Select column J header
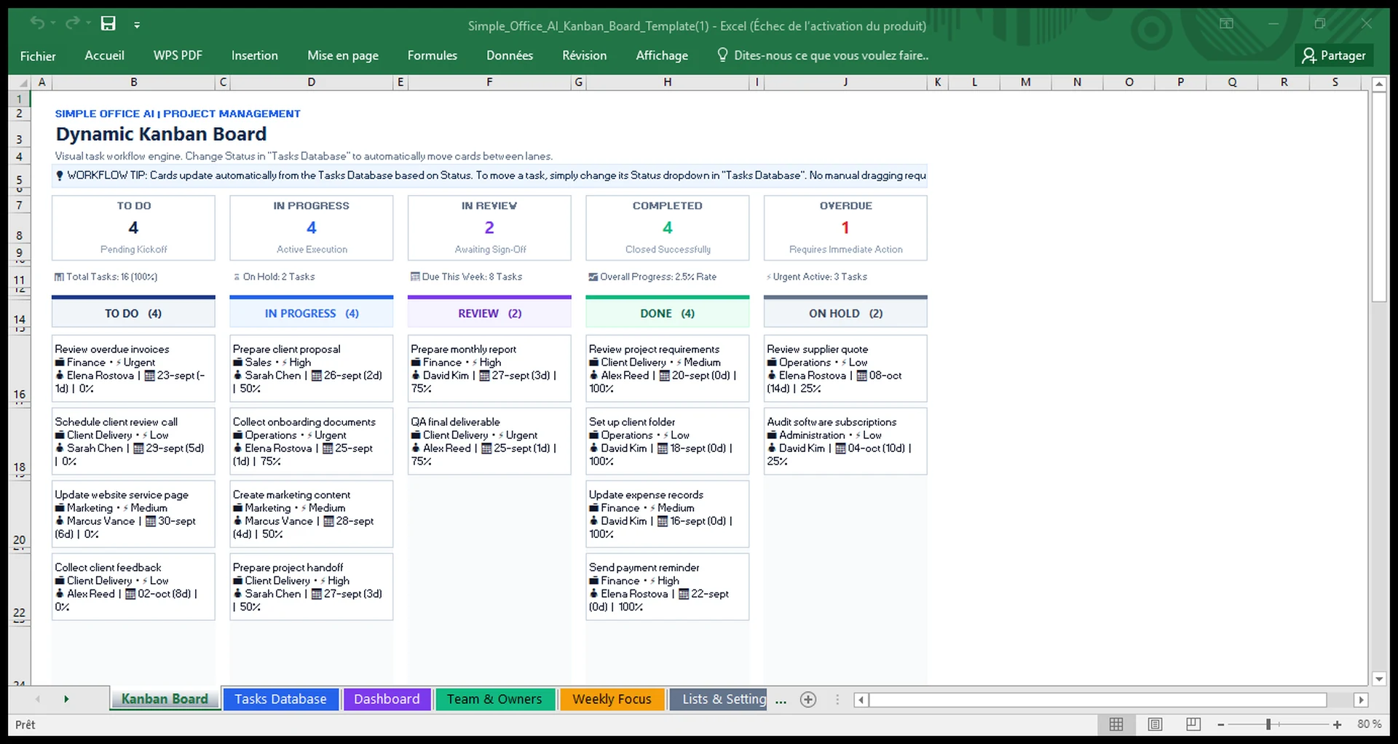 (845, 82)
